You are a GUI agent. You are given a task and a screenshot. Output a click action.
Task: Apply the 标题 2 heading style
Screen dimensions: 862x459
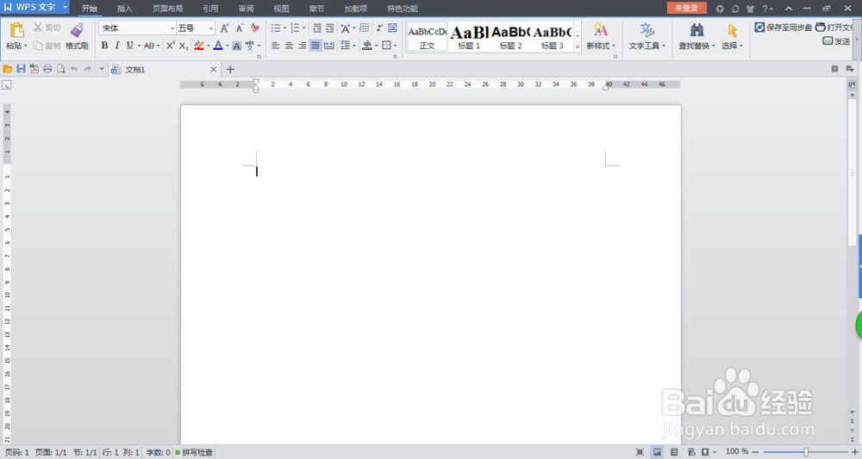coord(510,37)
